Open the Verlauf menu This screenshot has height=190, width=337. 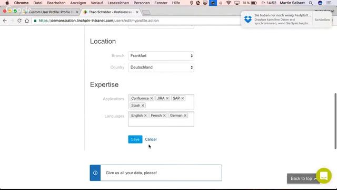[x=97, y=3]
